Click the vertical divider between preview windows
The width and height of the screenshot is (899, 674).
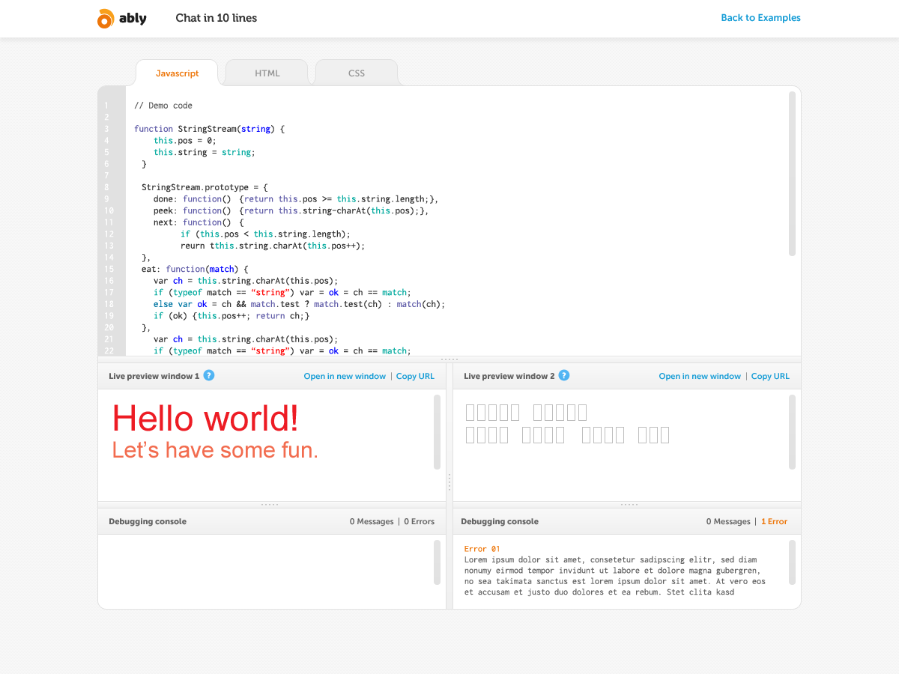tap(449, 482)
